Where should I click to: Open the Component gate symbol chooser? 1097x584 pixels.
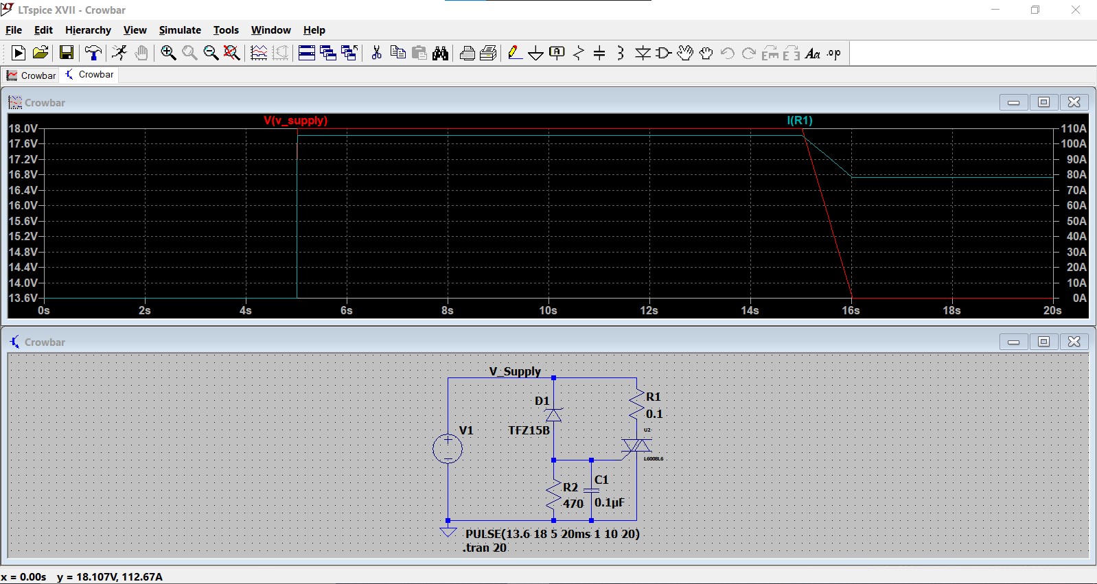pos(664,53)
